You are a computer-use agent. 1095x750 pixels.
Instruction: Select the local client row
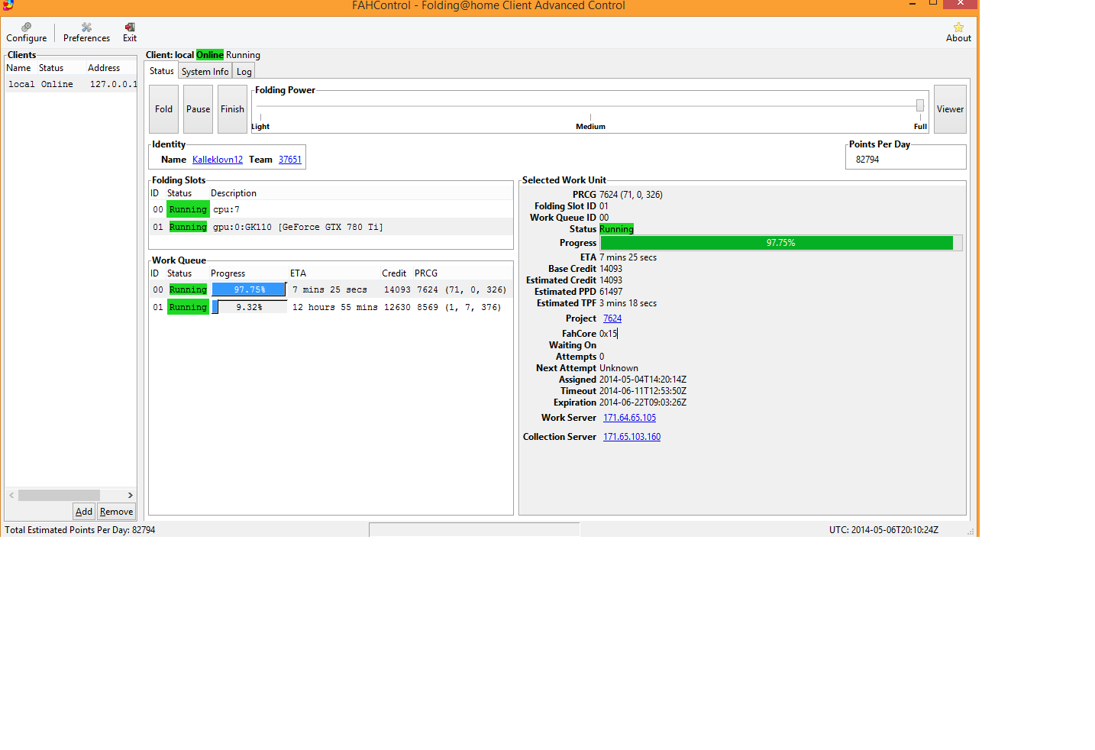(x=71, y=84)
